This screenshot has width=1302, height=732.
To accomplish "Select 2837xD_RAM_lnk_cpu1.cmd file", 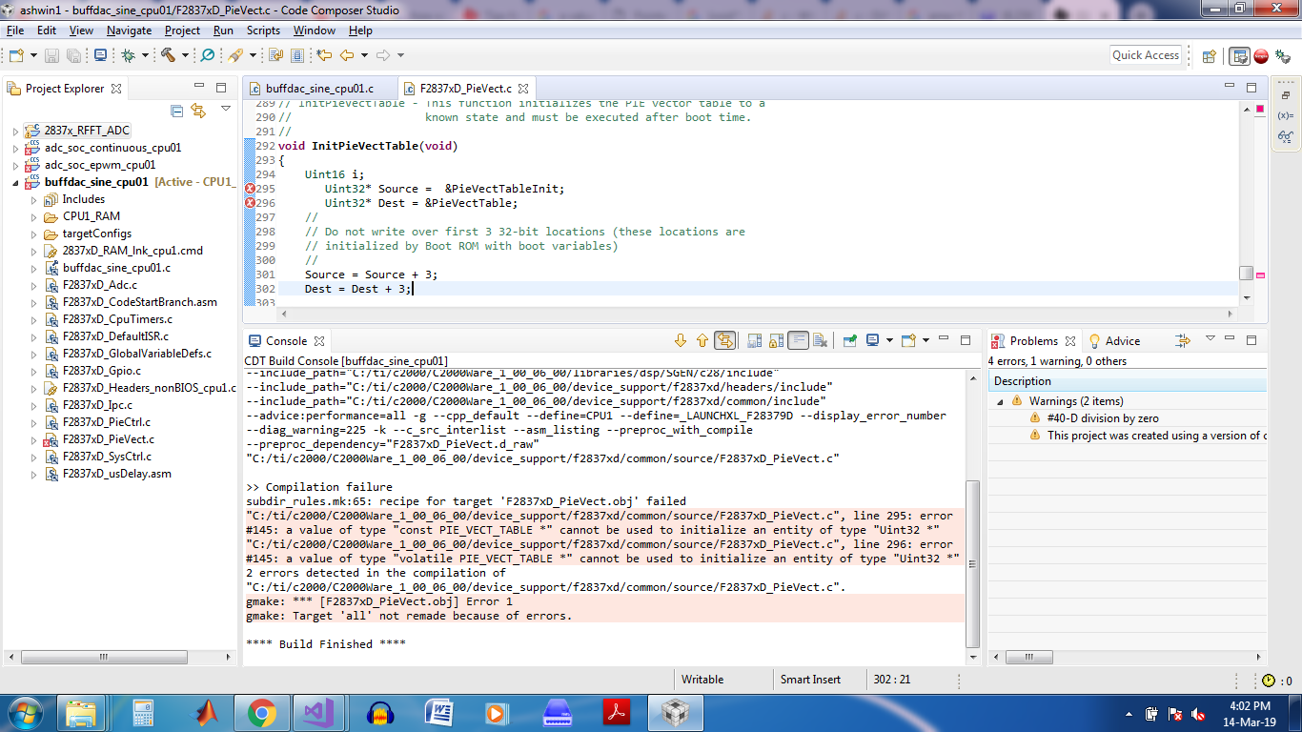I will (132, 251).
